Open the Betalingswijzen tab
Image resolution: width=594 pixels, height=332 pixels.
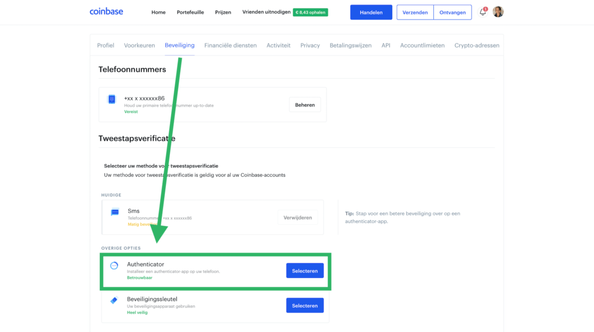[350, 45]
